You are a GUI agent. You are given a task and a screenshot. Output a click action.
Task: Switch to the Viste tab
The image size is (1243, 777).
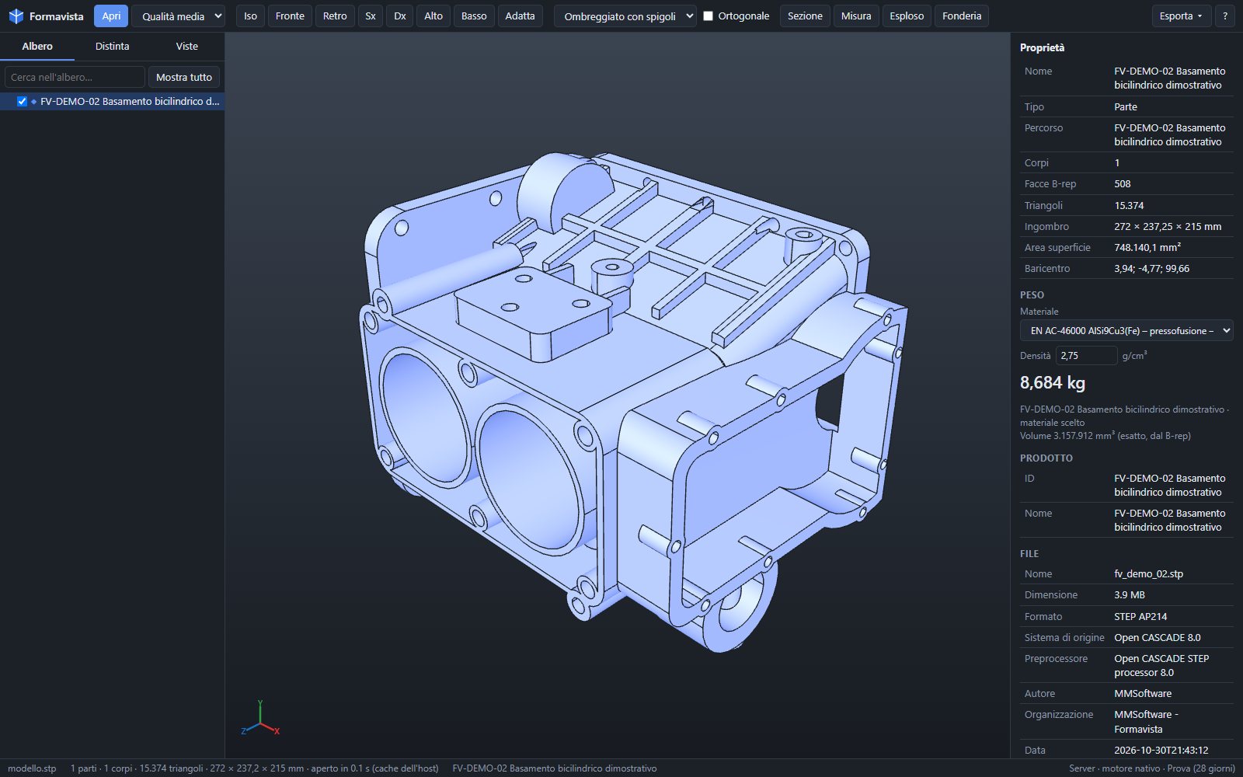pyautogui.click(x=187, y=47)
